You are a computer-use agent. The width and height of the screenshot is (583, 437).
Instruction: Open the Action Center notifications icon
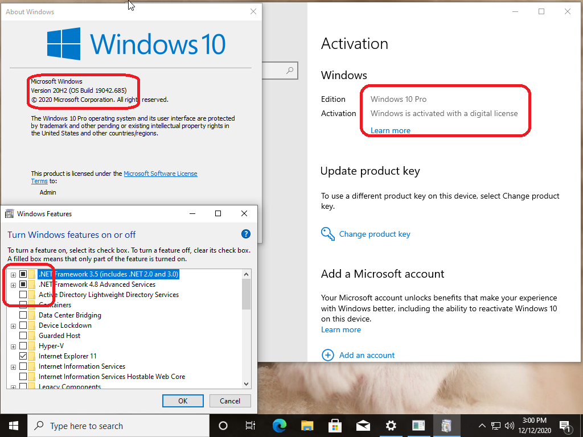pos(565,426)
